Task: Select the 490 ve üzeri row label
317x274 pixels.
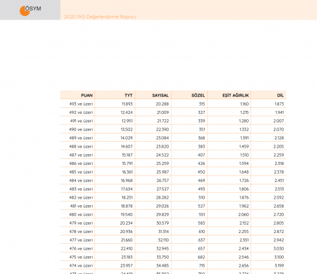Action: 81,129
